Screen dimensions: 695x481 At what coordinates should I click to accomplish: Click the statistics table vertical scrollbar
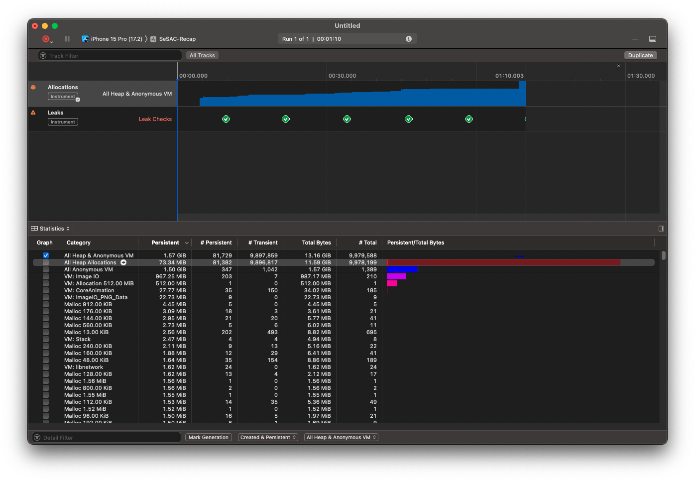[x=664, y=255]
